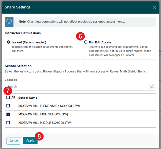Screen dimensions: 161x149
Task: Click the search magnifier icon
Action: (x=152, y=87)
